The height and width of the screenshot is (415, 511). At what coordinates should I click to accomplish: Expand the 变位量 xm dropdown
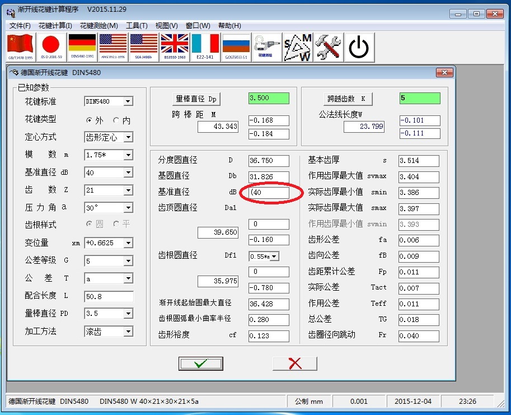(128, 243)
